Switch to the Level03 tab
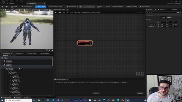This screenshot has height=102, width=182. coord(11,4)
